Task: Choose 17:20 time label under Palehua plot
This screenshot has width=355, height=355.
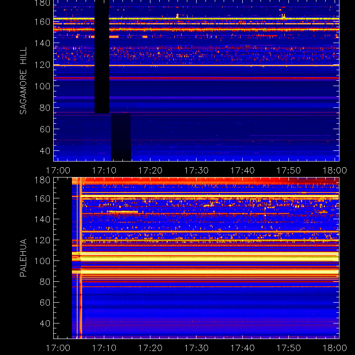Action: click(150, 348)
